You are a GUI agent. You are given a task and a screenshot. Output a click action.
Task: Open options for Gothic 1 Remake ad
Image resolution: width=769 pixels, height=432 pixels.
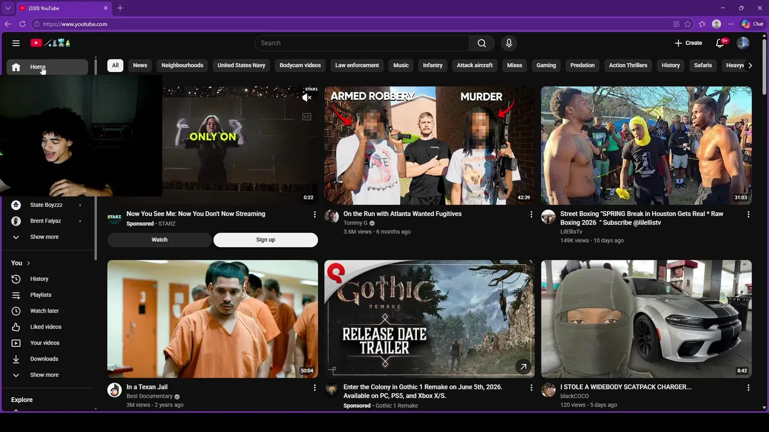click(x=531, y=388)
